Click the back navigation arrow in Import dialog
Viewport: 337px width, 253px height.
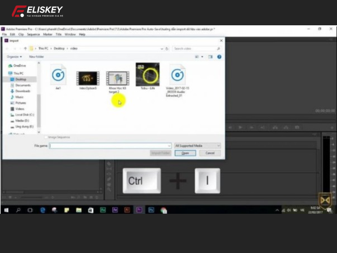click(7, 48)
